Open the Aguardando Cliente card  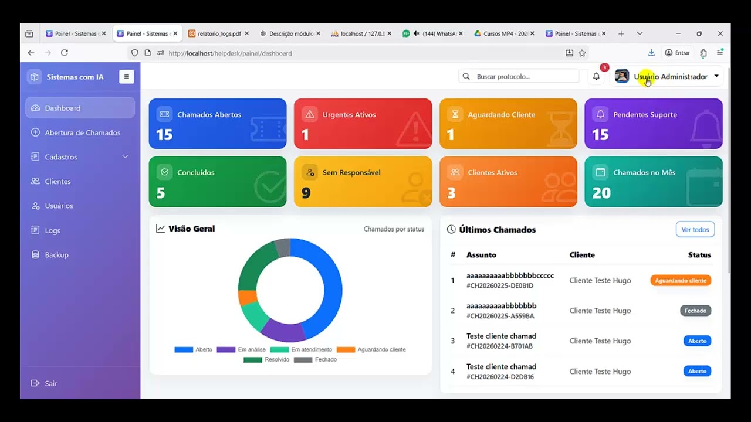pyautogui.click(x=508, y=124)
